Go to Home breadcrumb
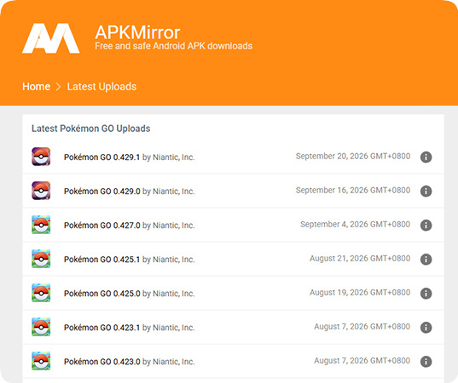This screenshot has height=383, width=458. (x=36, y=87)
